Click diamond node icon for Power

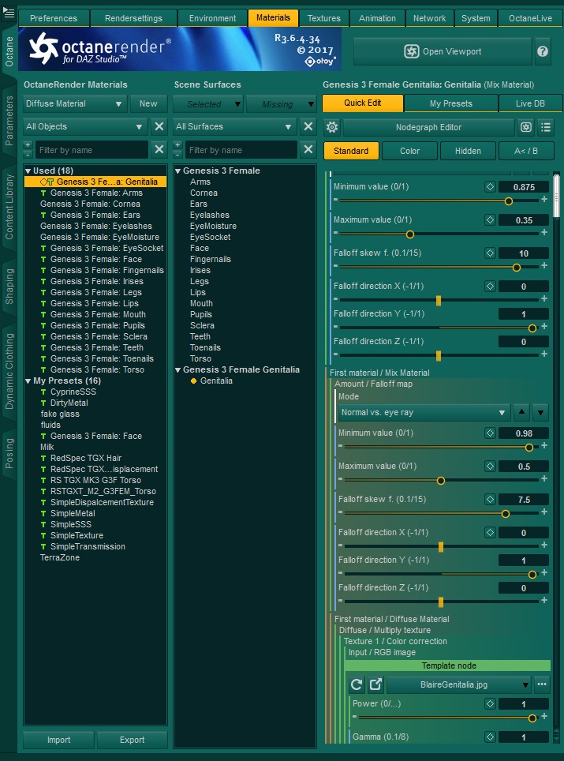pos(490,703)
